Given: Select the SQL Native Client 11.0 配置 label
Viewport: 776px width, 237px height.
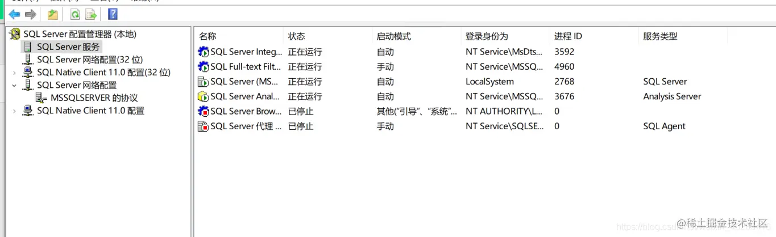Looking at the screenshot, I should pyautogui.click(x=90, y=111).
